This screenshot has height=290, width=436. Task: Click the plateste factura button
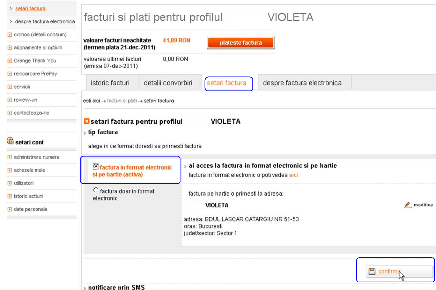click(x=241, y=43)
